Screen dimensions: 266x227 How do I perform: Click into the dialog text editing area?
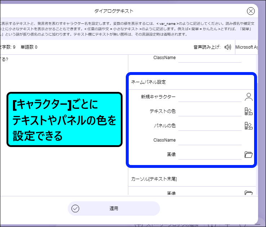(61, 72)
